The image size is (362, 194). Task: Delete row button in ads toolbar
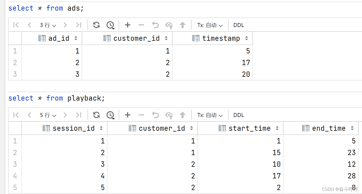point(141,25)
